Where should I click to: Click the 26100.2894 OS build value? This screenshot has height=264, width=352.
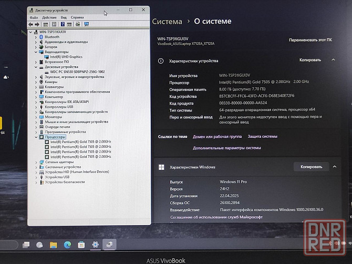pyautogui.click(x=230, y=202)
